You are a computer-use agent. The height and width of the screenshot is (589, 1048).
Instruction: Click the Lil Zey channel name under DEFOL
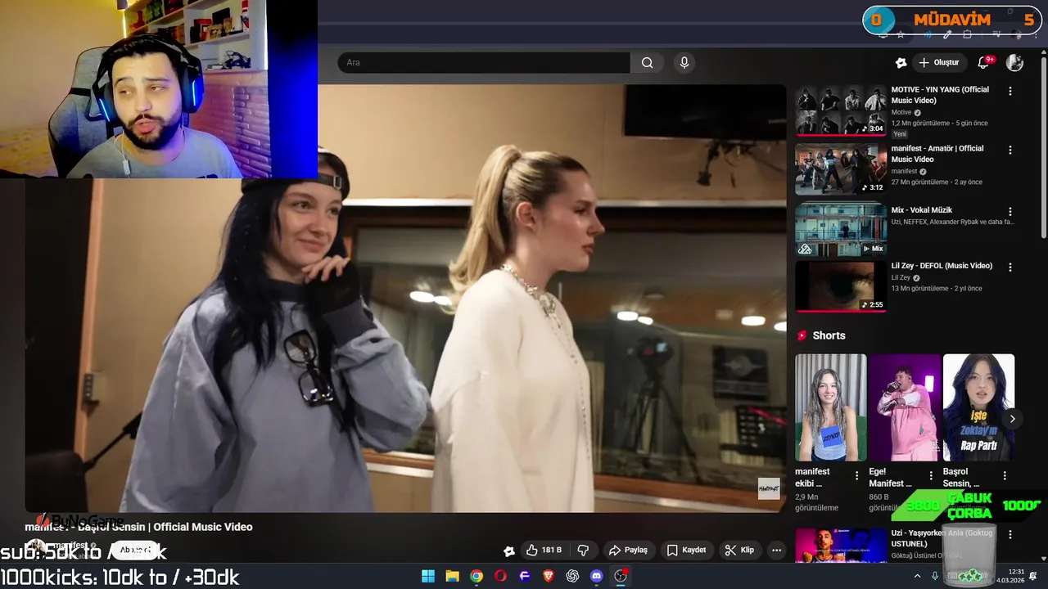(x=901, y=277)
